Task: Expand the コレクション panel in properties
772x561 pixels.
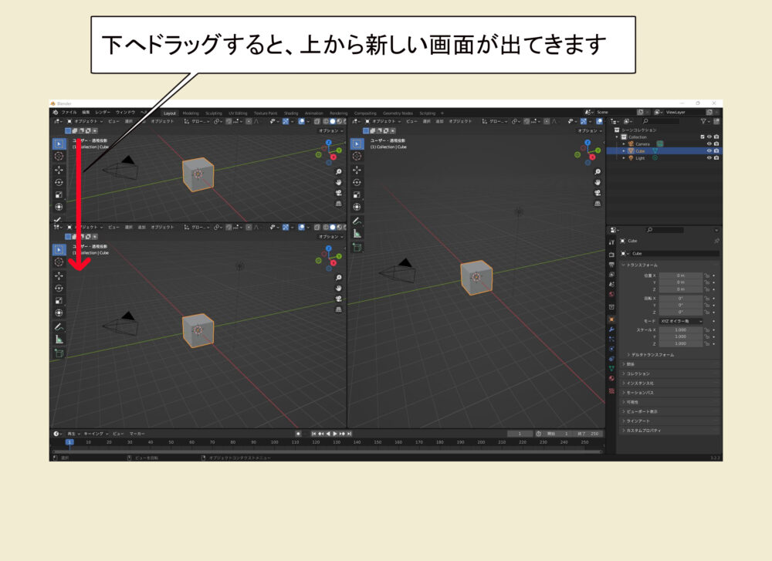Action: pyautogui.click(x=669, y=373)
